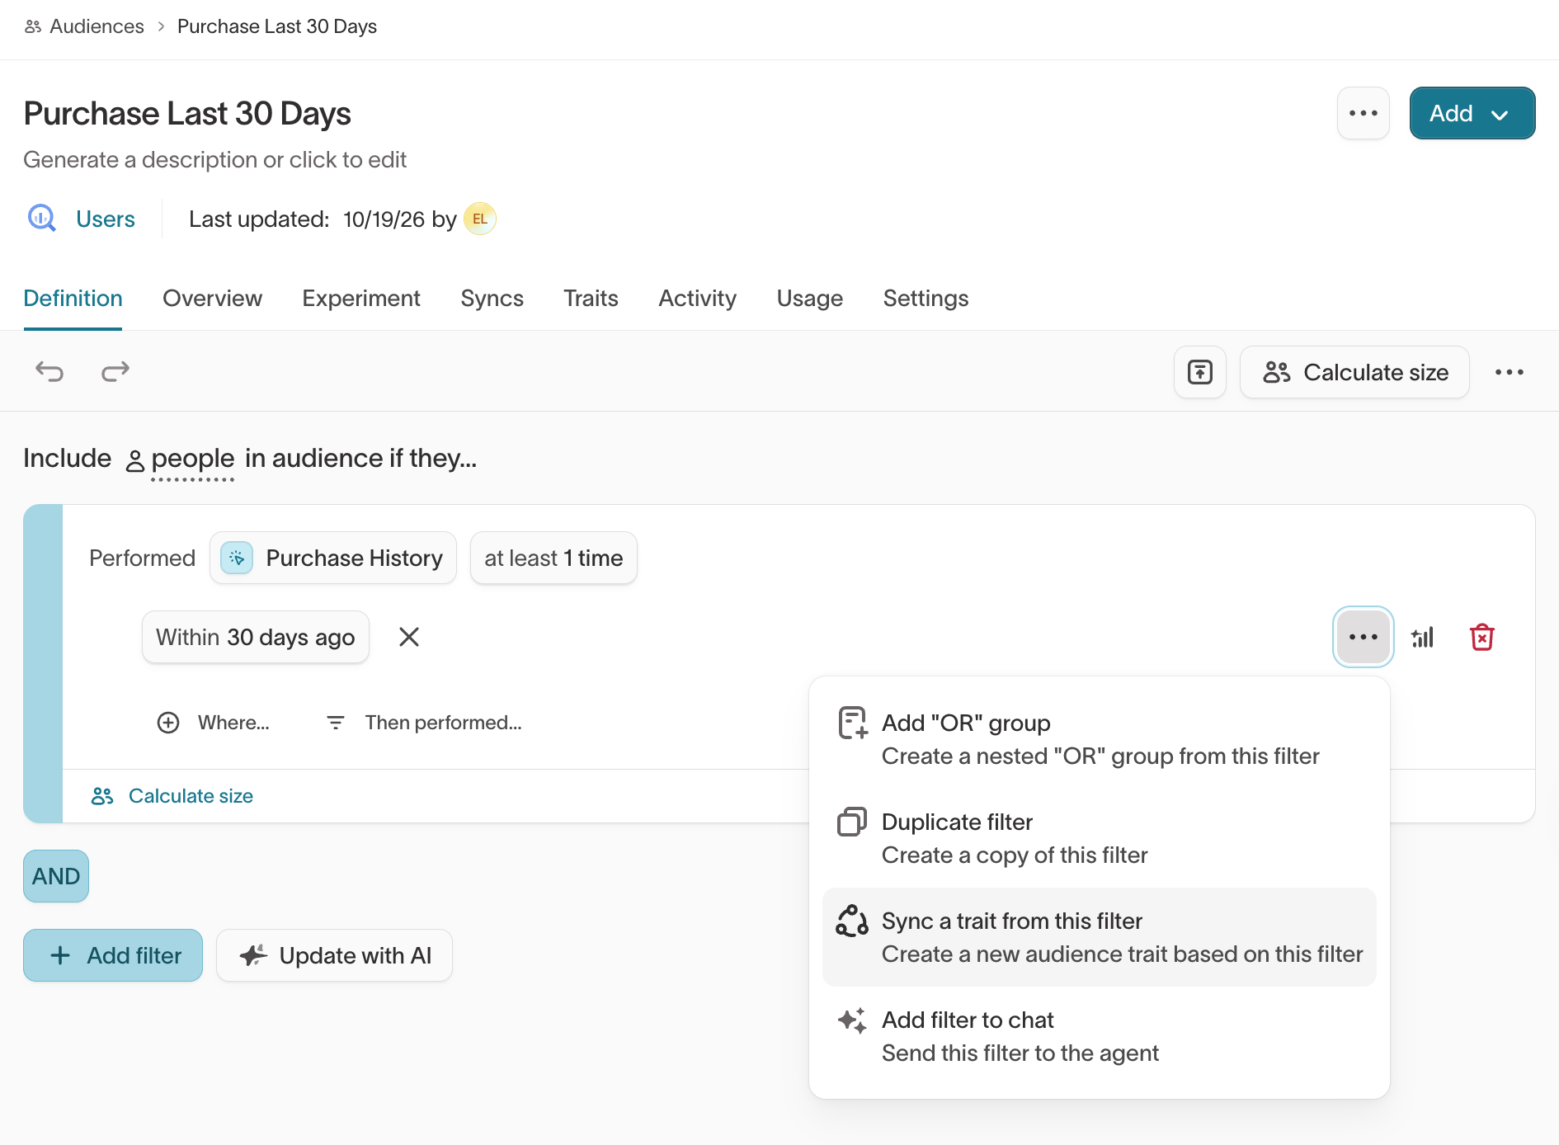This screenshot has height=1145, width=1559.
Task: Click the undo arrow icon
Action: pos(49,372)
